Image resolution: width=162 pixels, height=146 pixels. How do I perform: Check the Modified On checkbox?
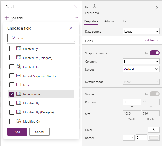point(12,121)
